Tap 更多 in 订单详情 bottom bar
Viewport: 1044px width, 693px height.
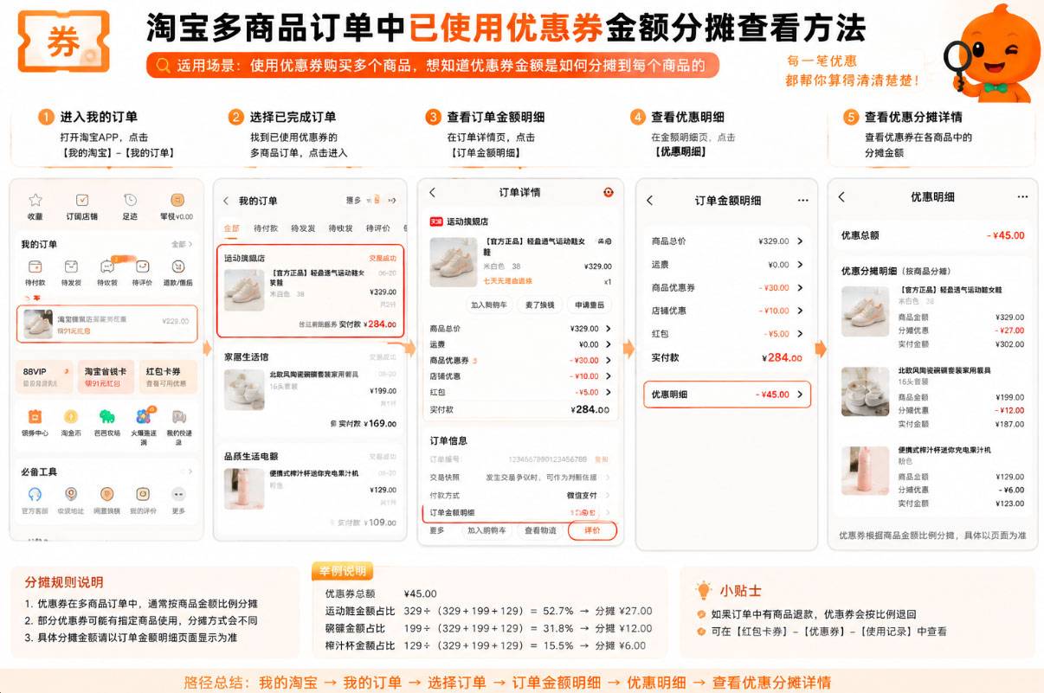437,530
